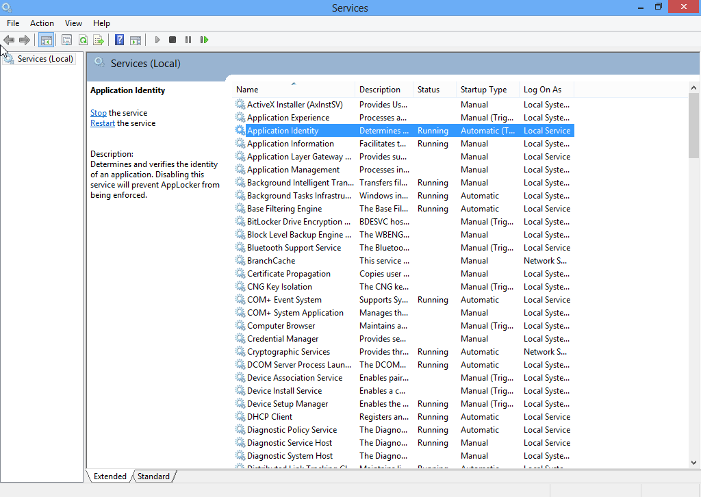Click gear icon of Credential Manager service
This screenshot has height=497, width=701.
pos(240,338)
